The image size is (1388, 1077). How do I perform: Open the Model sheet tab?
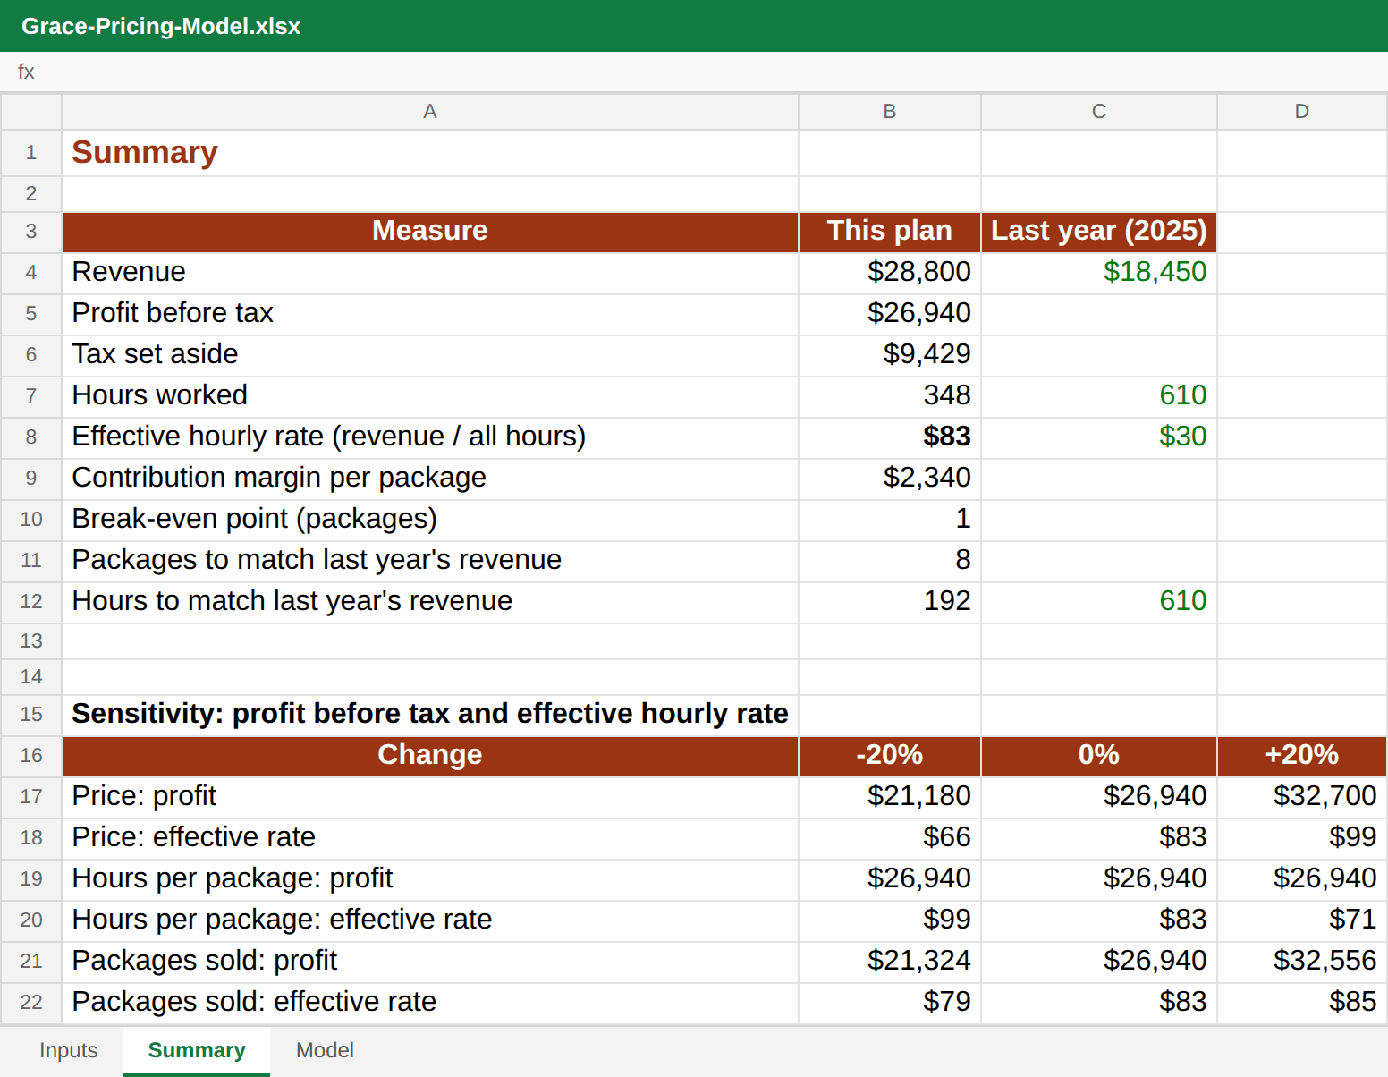pos(325,1050)
